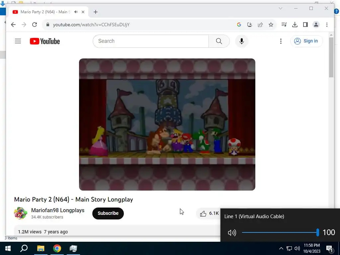
Task: Open the Mariofan98 Longplays channel name
Action: (58, 210)
